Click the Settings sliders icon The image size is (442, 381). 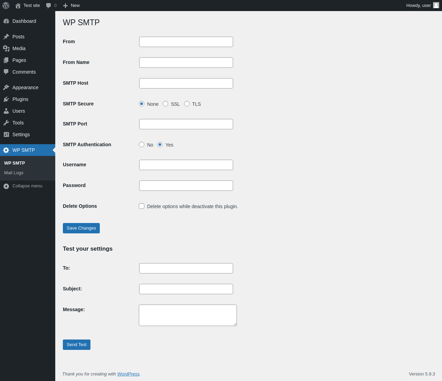click(x=6, y=134)
